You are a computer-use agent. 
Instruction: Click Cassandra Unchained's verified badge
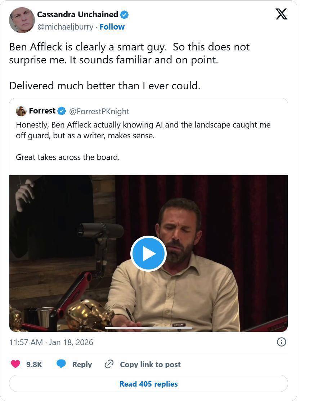(x=124, y=15)
